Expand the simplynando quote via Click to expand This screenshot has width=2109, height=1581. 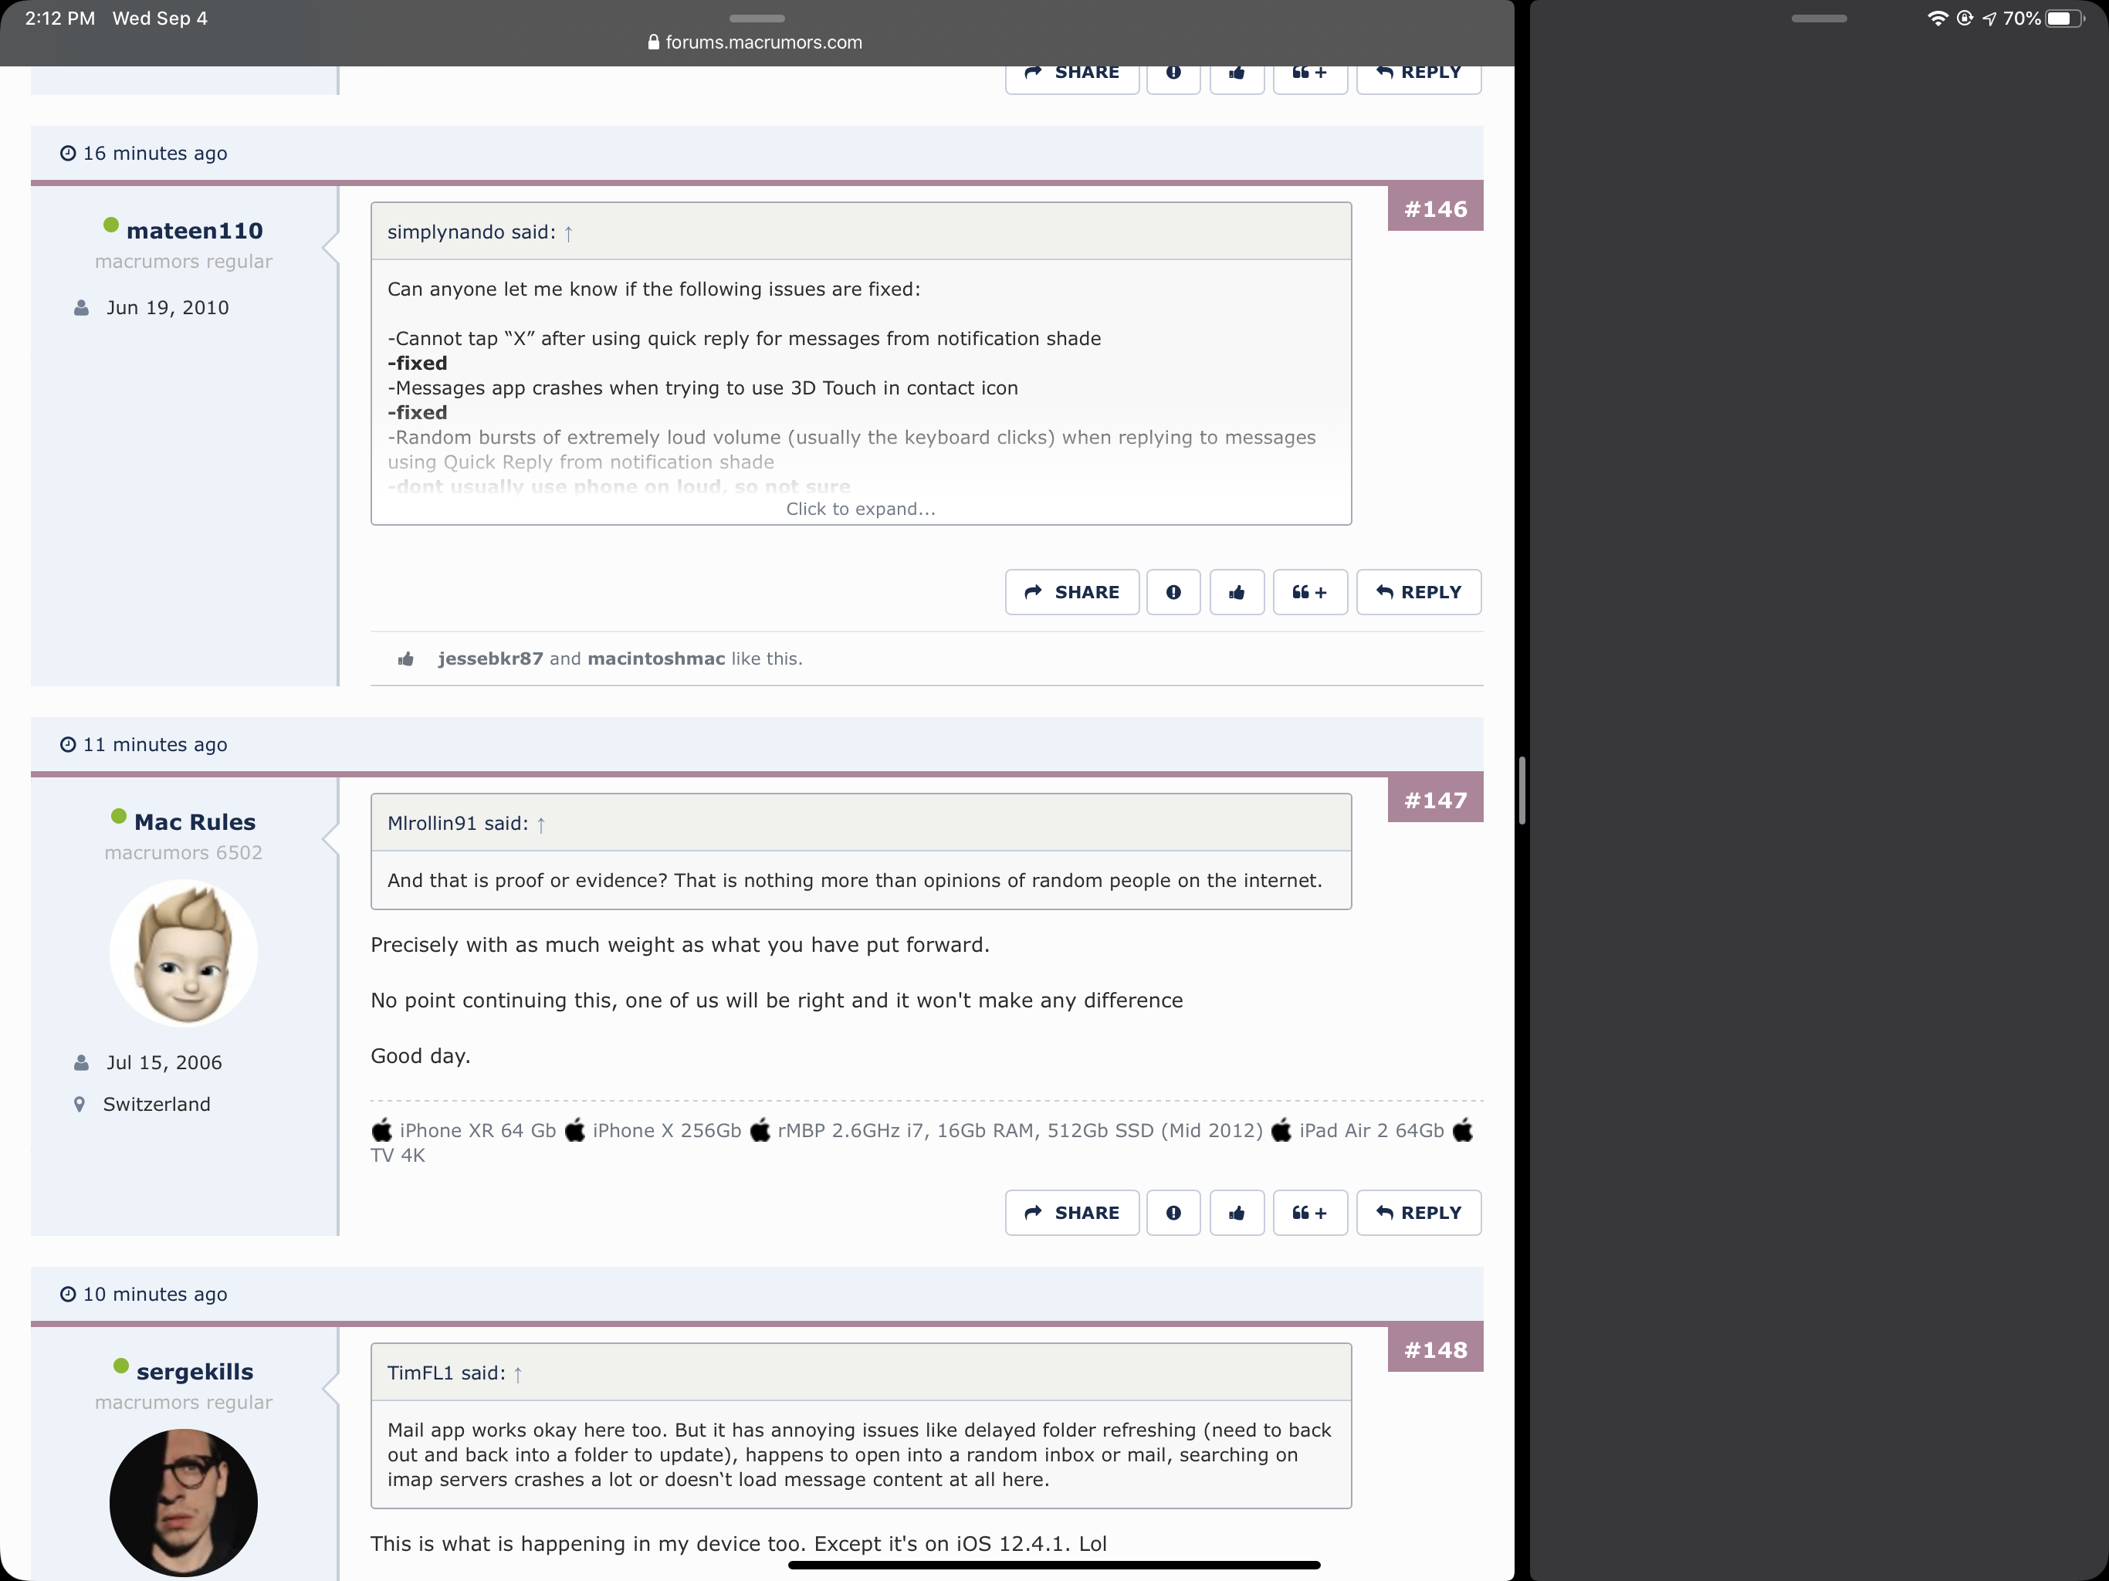(x=860, y=510)
